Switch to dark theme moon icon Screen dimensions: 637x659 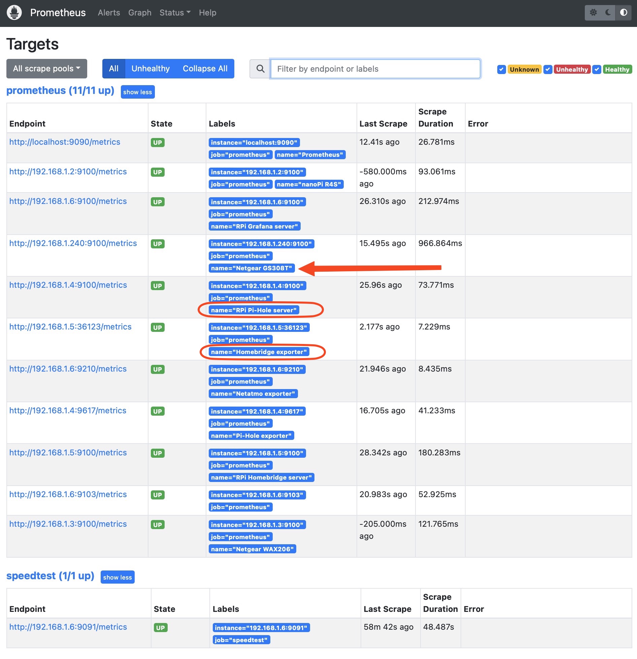[x=608, y=13]
